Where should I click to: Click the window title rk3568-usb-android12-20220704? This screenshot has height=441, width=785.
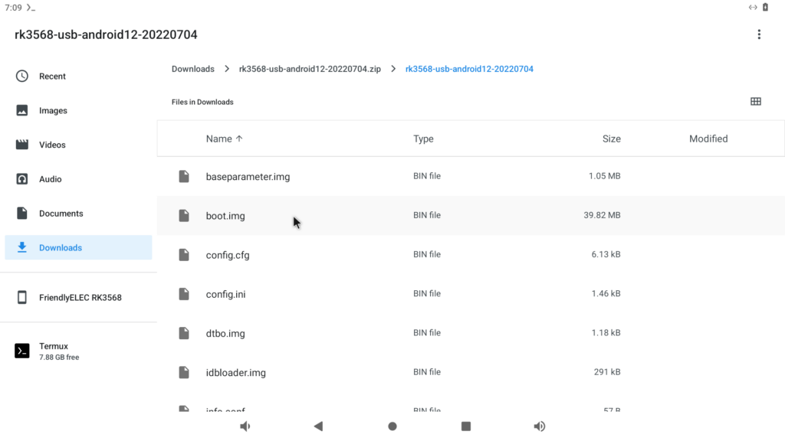click(x=106, y=34)
